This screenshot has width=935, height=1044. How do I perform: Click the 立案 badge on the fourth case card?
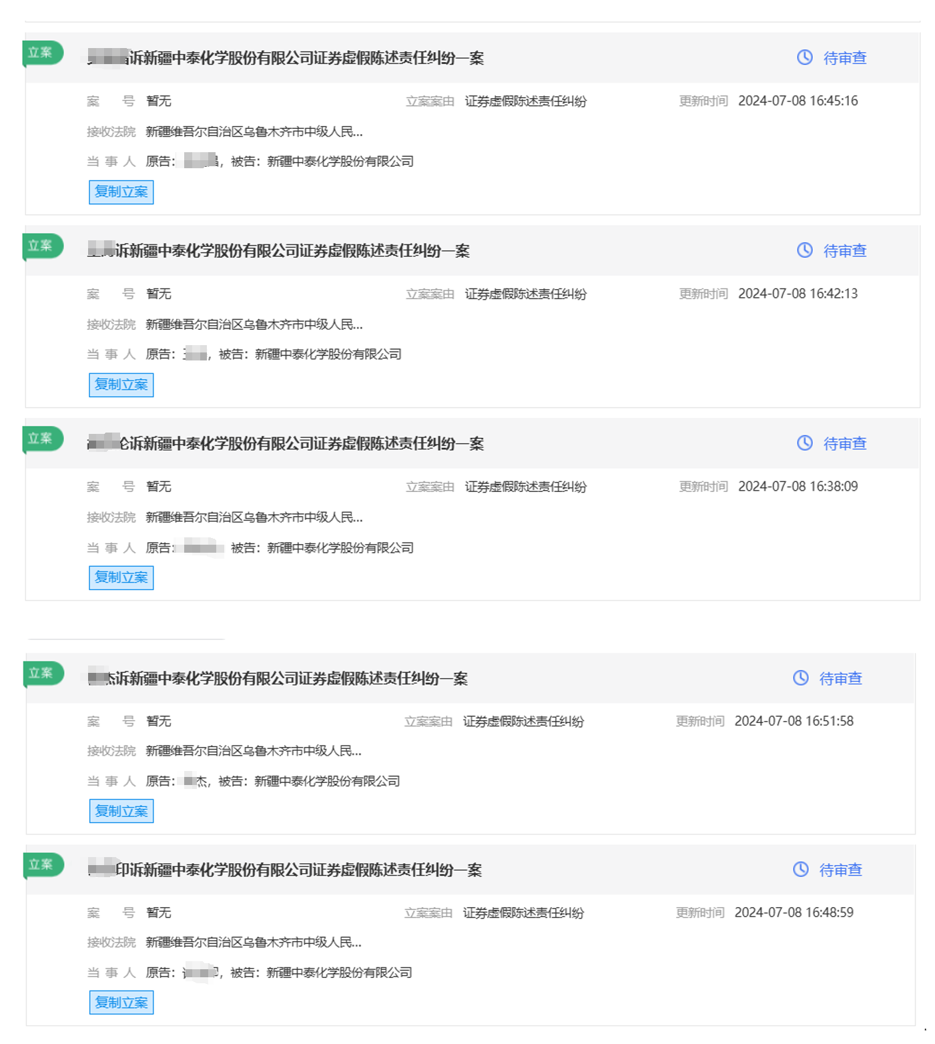click(x=41, y=674)
